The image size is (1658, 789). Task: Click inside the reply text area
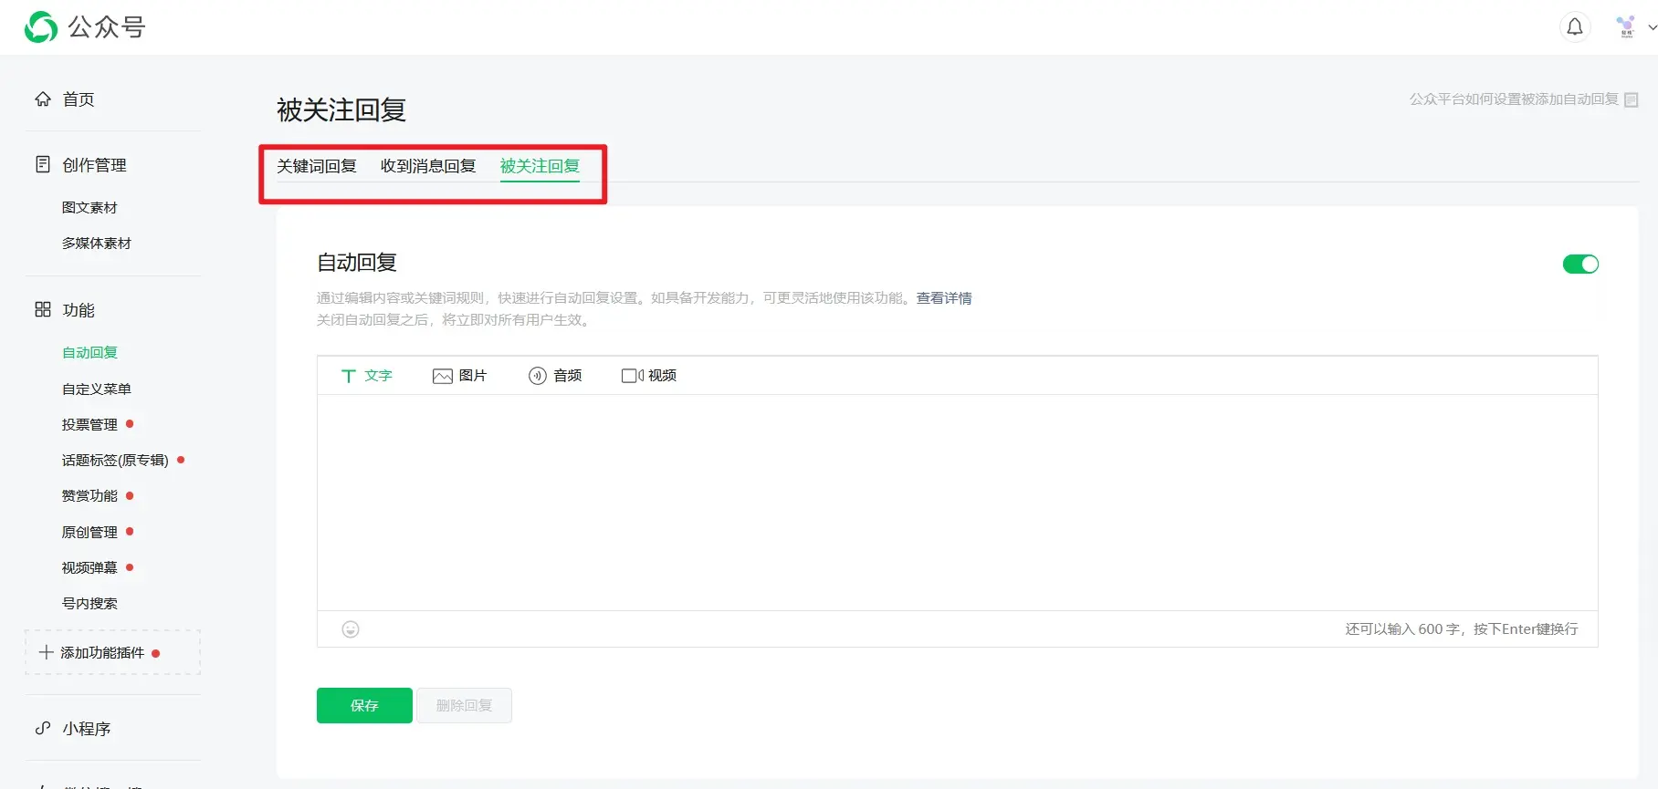click(957, 502)
